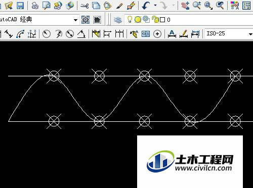Select the Diameter dimension tool

70,34
